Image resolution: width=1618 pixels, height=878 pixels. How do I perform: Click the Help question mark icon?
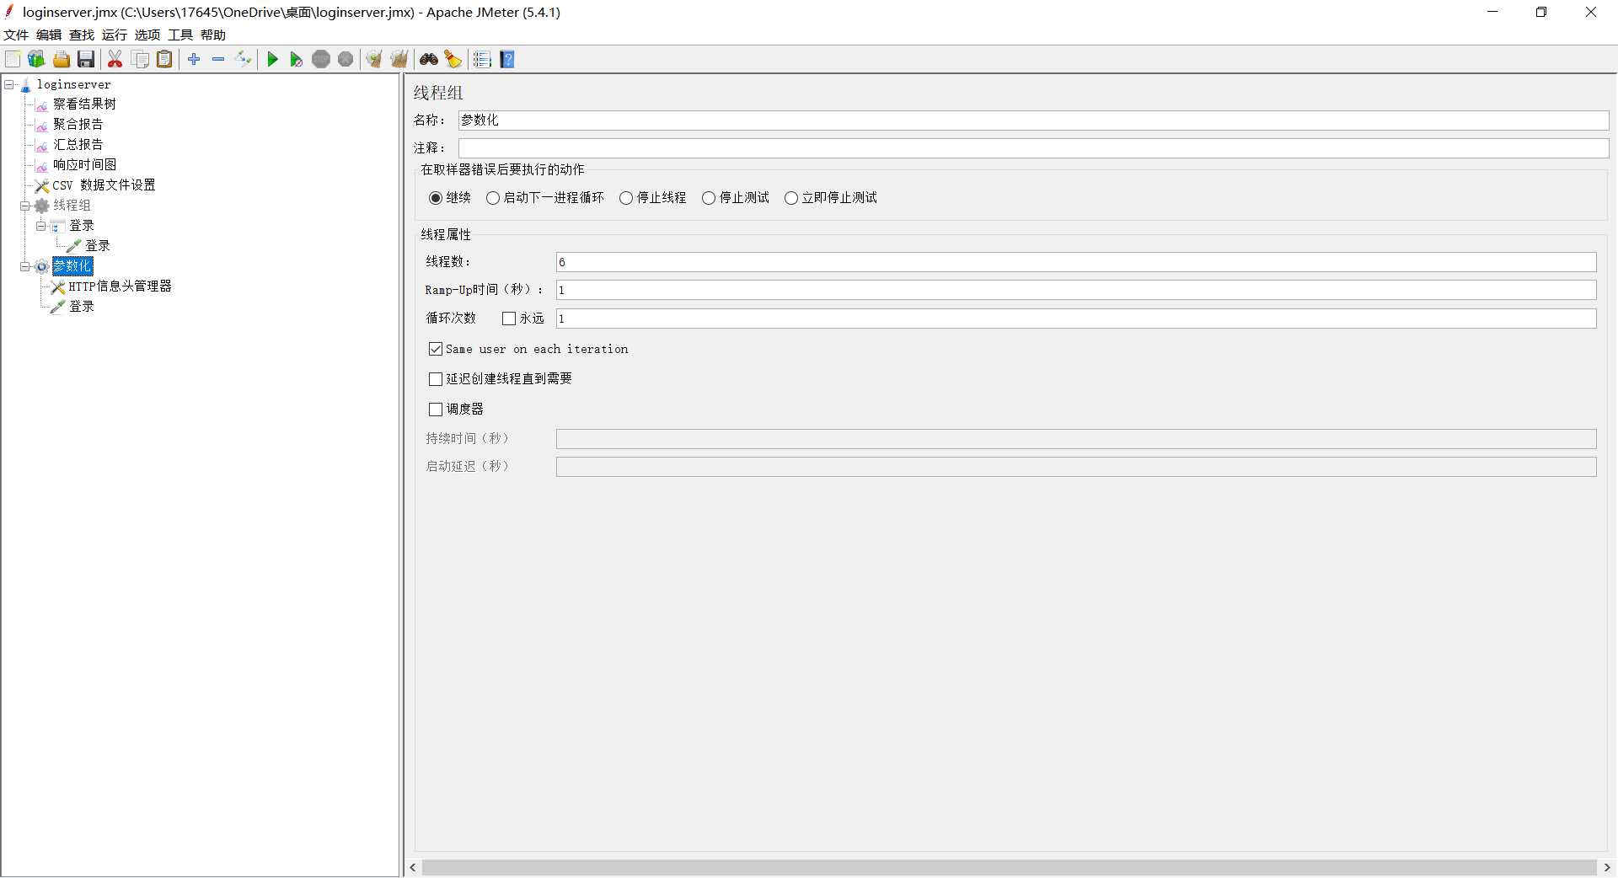[507, 59]
